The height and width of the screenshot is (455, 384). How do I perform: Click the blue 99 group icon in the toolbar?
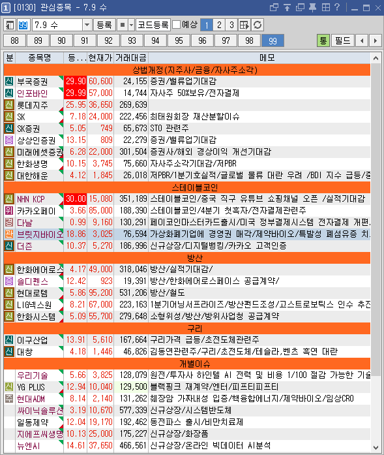point(23,25)
